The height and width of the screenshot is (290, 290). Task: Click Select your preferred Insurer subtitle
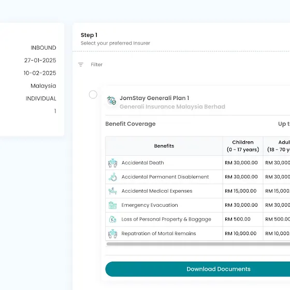[x=115, y=44]
